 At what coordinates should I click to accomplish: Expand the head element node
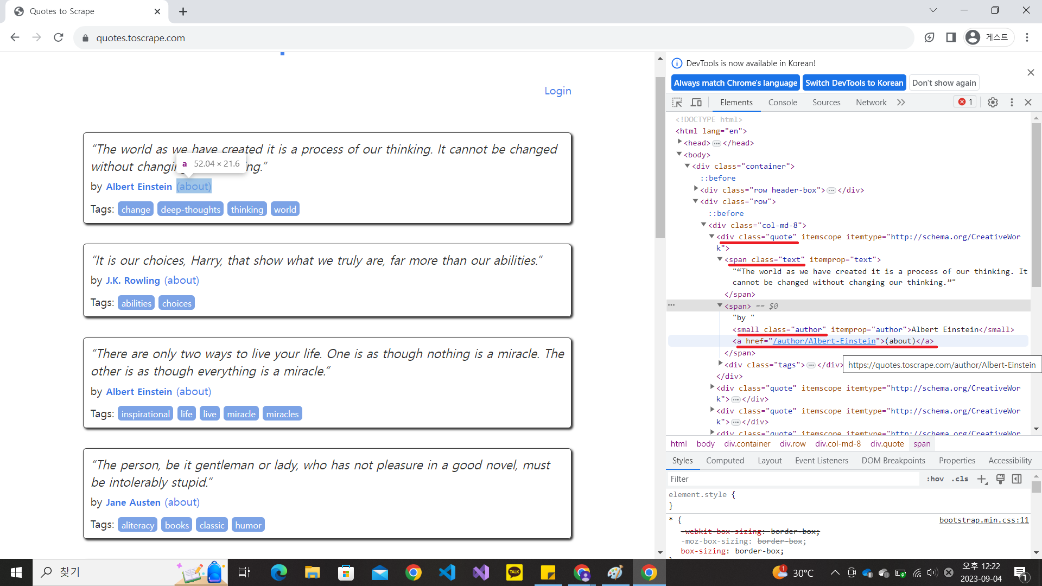[x=679, y=142]
